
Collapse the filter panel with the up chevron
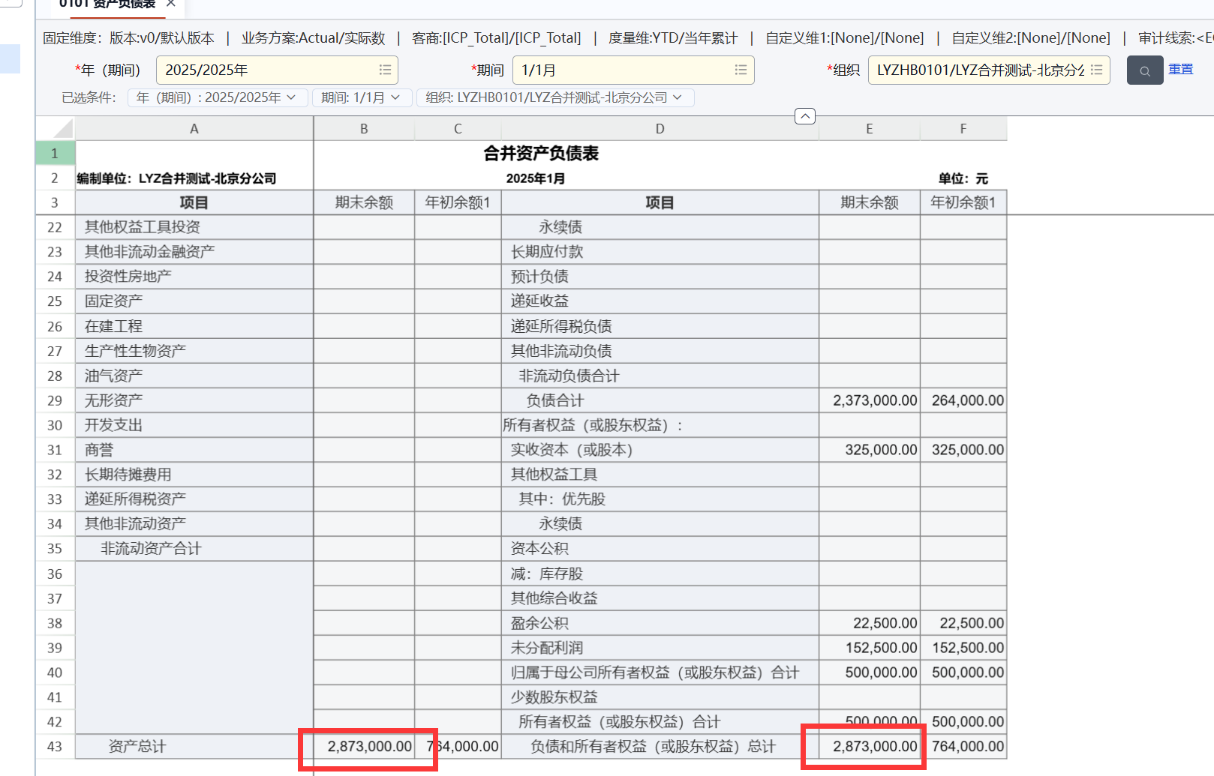(804, 116)
